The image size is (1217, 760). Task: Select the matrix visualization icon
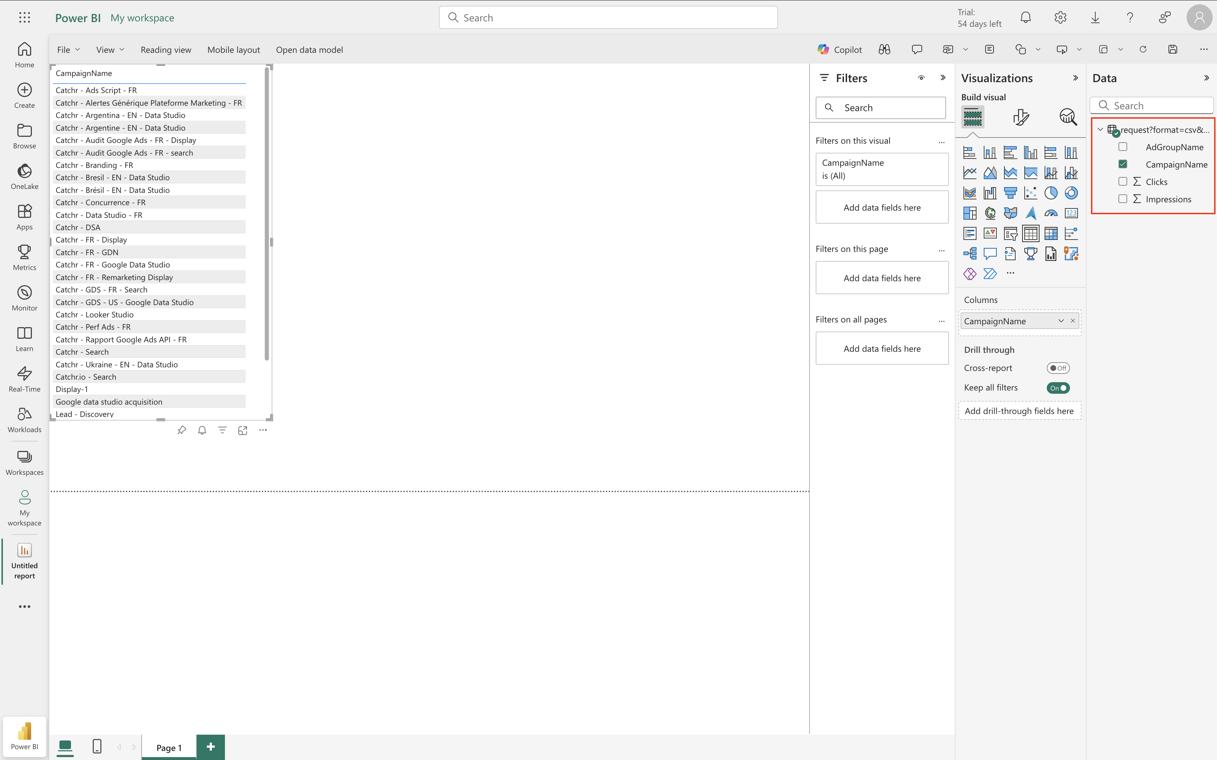pyautogui.click(x=1050, y=233)
